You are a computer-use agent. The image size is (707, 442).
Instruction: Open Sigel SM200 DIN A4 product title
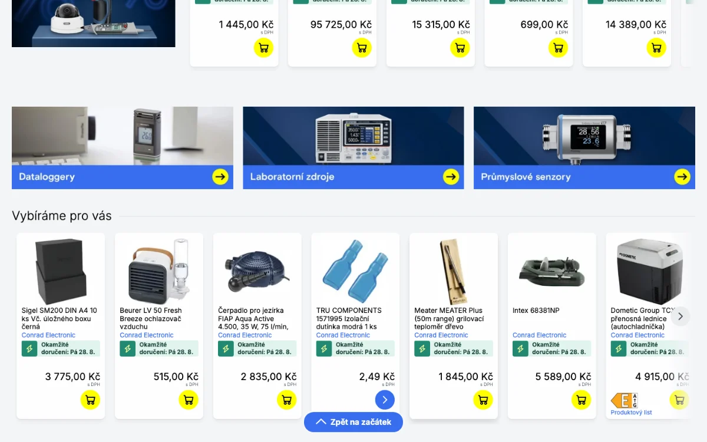60,318
